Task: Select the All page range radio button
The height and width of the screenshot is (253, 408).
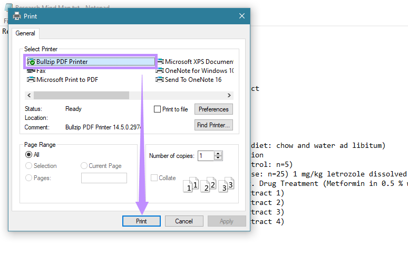Action: tap(28, 155)
